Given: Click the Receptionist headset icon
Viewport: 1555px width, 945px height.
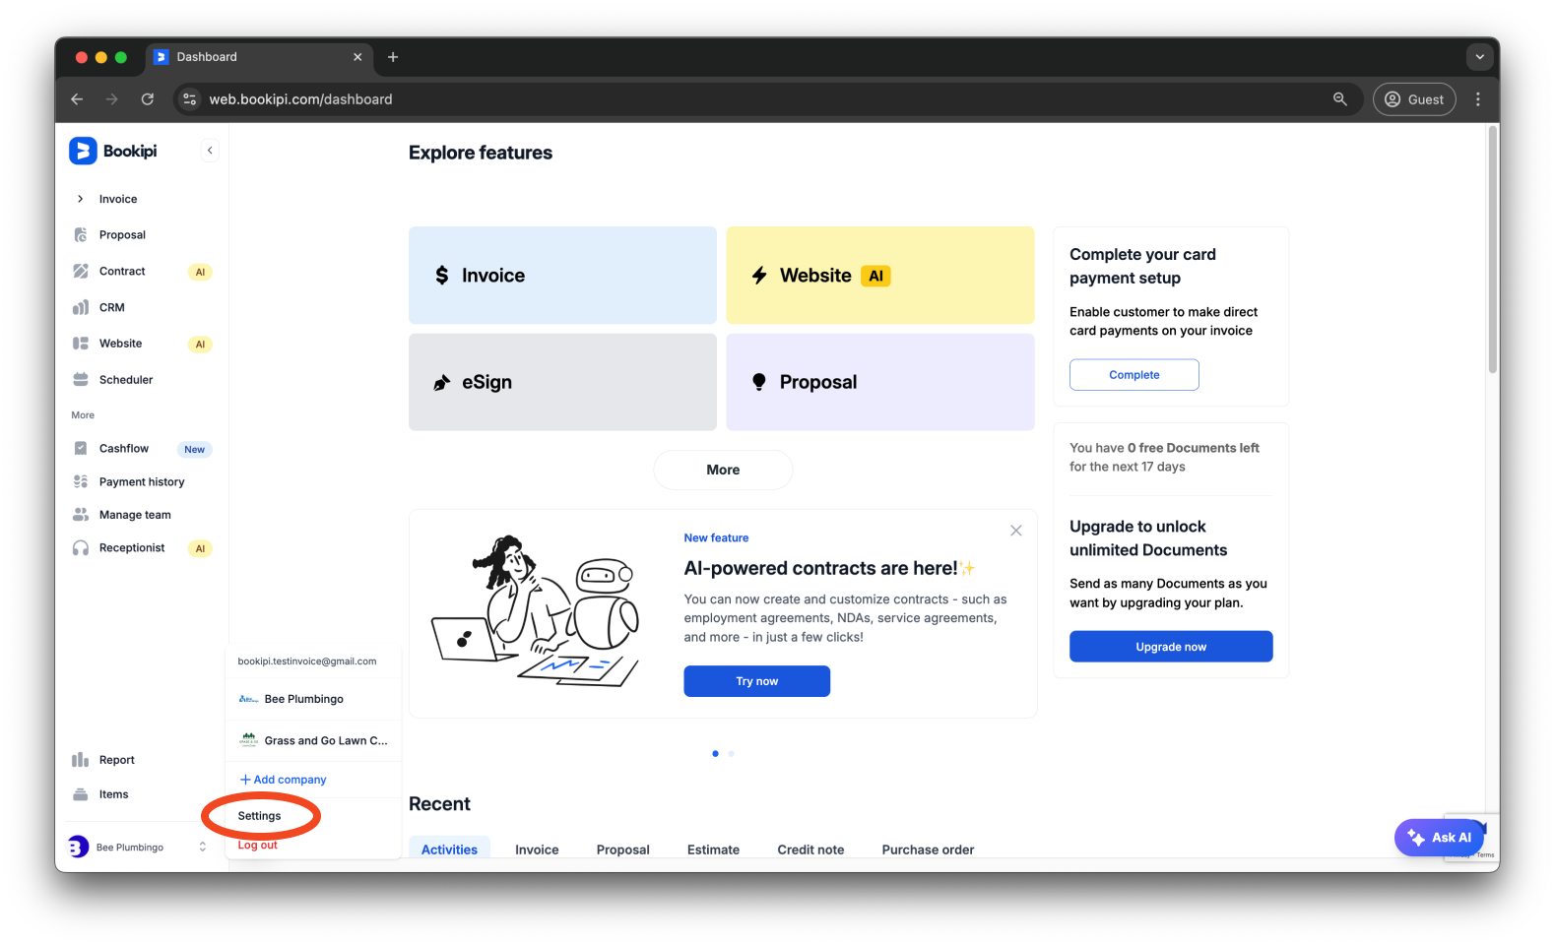Looking at the screenshot, I should (81, 548).
